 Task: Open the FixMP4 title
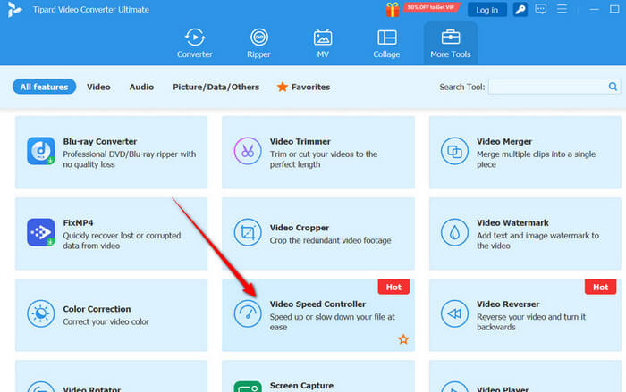(78, 222)
